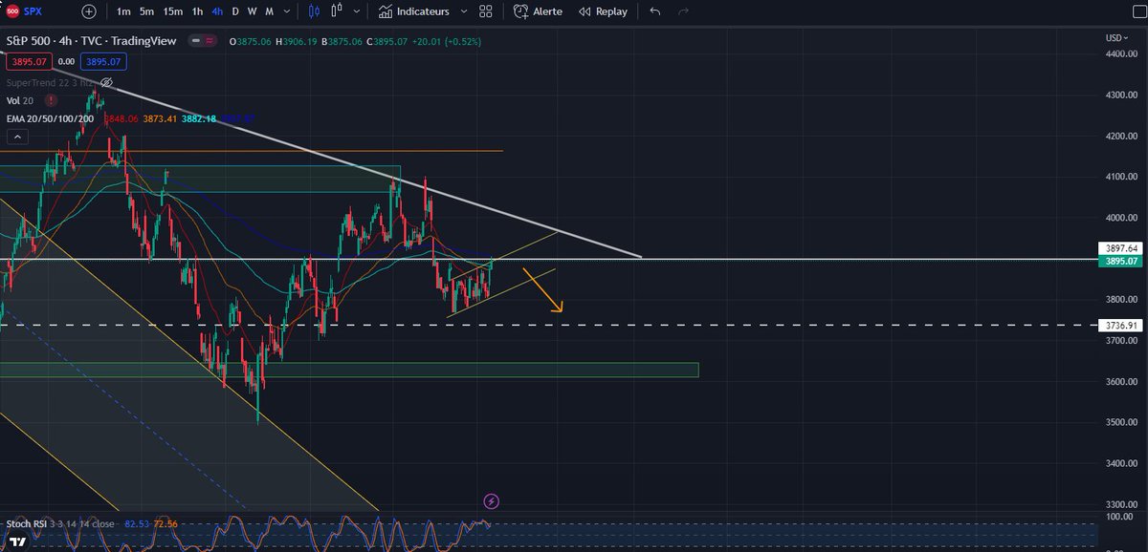This screenshot has height=552, width=1148.
Task: Select the orange EMA value in the legend
Action: pos(160,118)
